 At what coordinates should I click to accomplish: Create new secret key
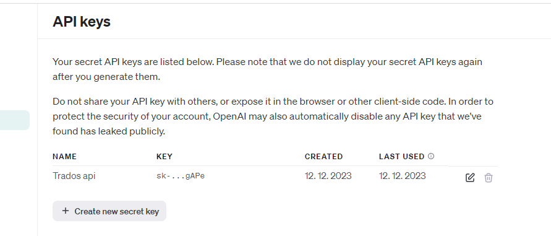click(109, 211)
